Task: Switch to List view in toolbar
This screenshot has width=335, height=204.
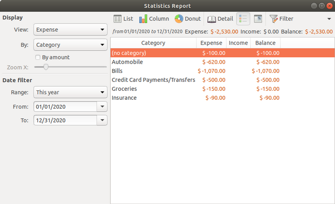Action: pyautogui.click(x=124, y=19)
